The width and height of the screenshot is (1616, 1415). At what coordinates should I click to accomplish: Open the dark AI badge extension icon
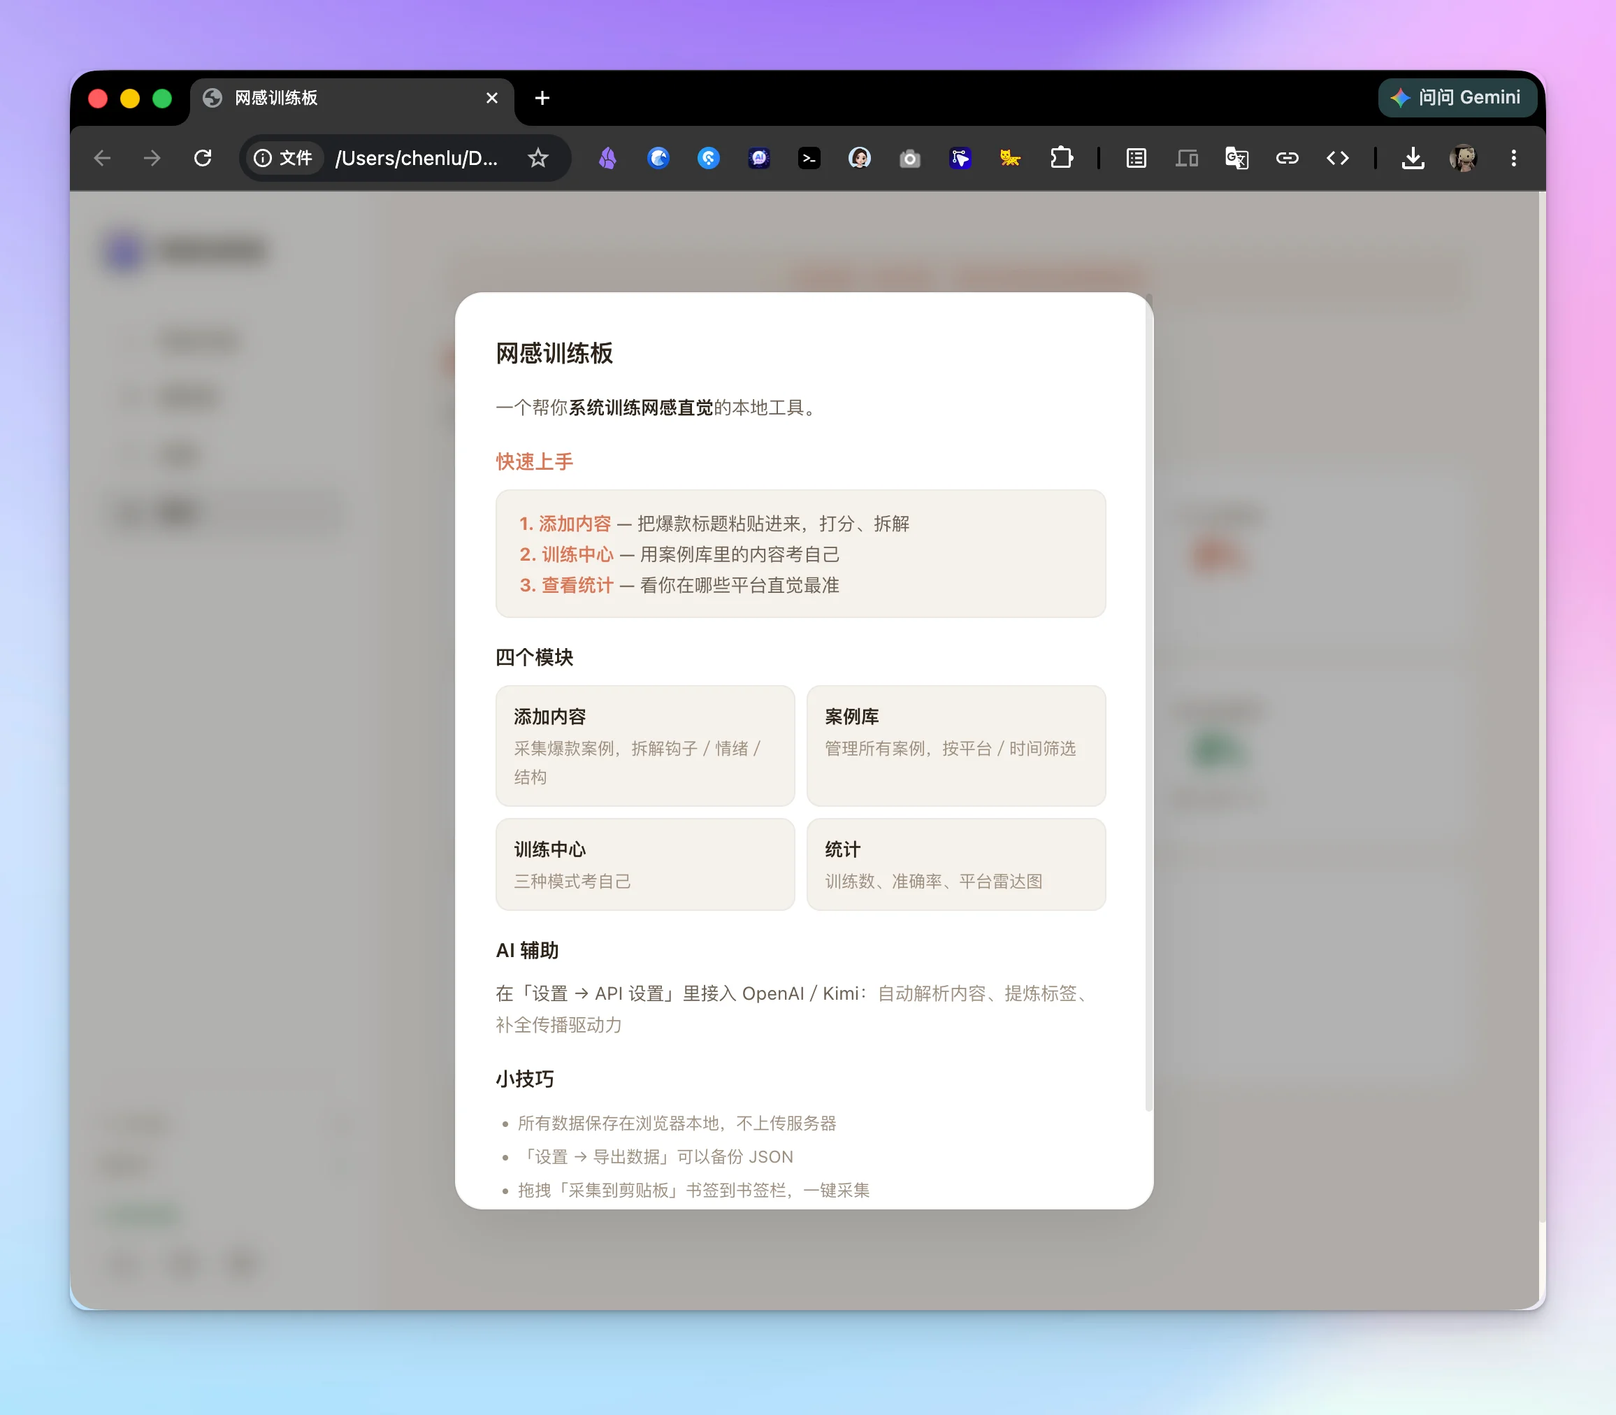click(758, 158)
